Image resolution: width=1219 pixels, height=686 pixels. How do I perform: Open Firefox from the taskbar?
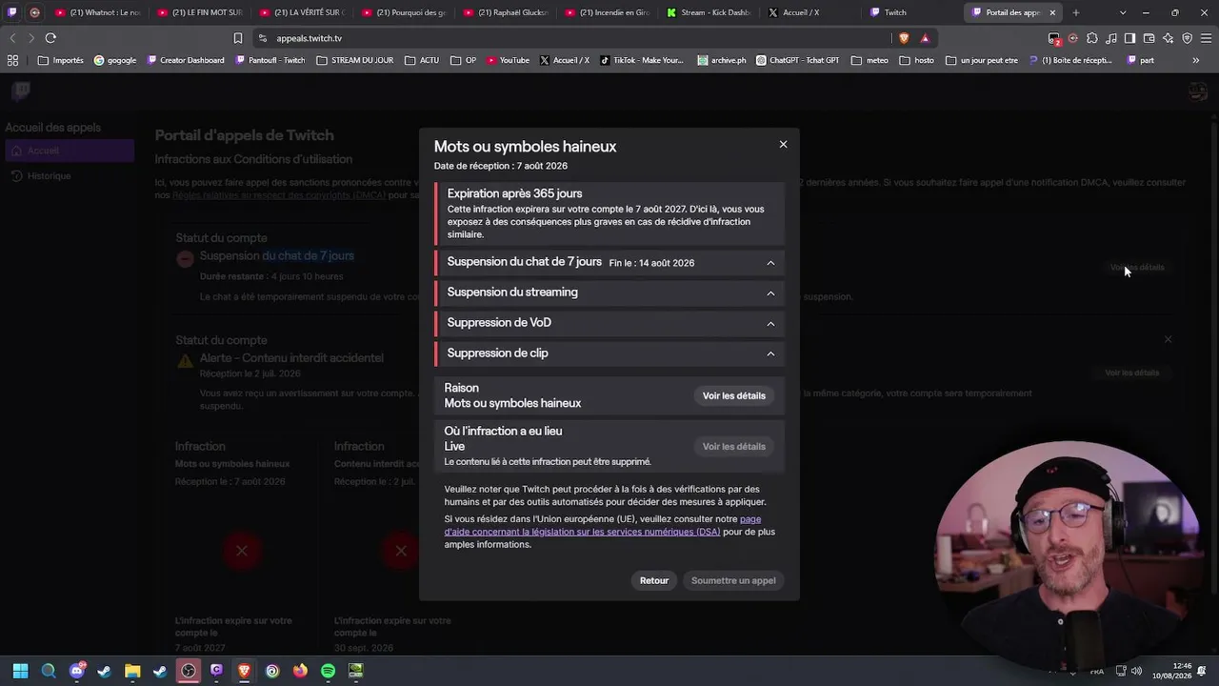tap(300, 671)
